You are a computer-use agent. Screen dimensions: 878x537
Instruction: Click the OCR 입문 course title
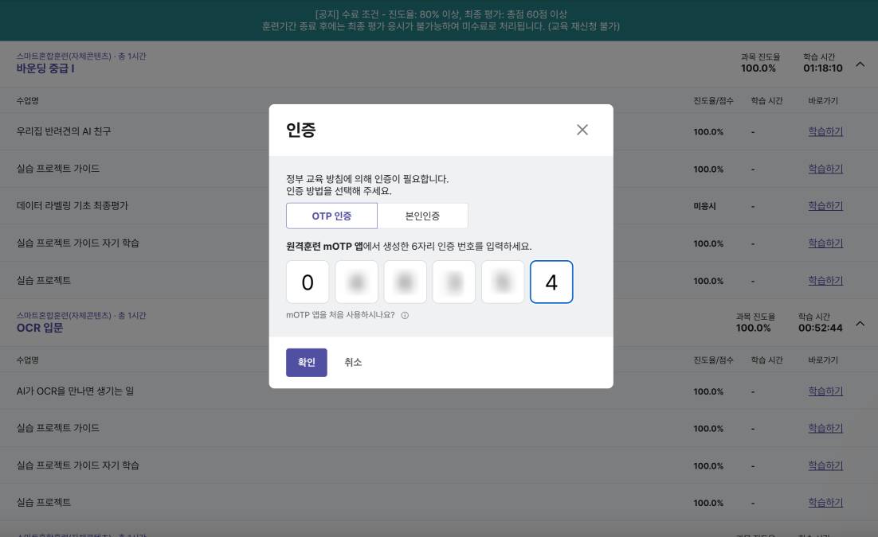[40, 329]
